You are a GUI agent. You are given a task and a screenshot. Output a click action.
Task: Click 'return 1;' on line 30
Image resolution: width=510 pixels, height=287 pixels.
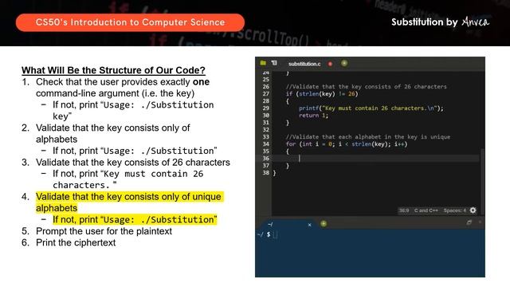(x=313, y=115)
